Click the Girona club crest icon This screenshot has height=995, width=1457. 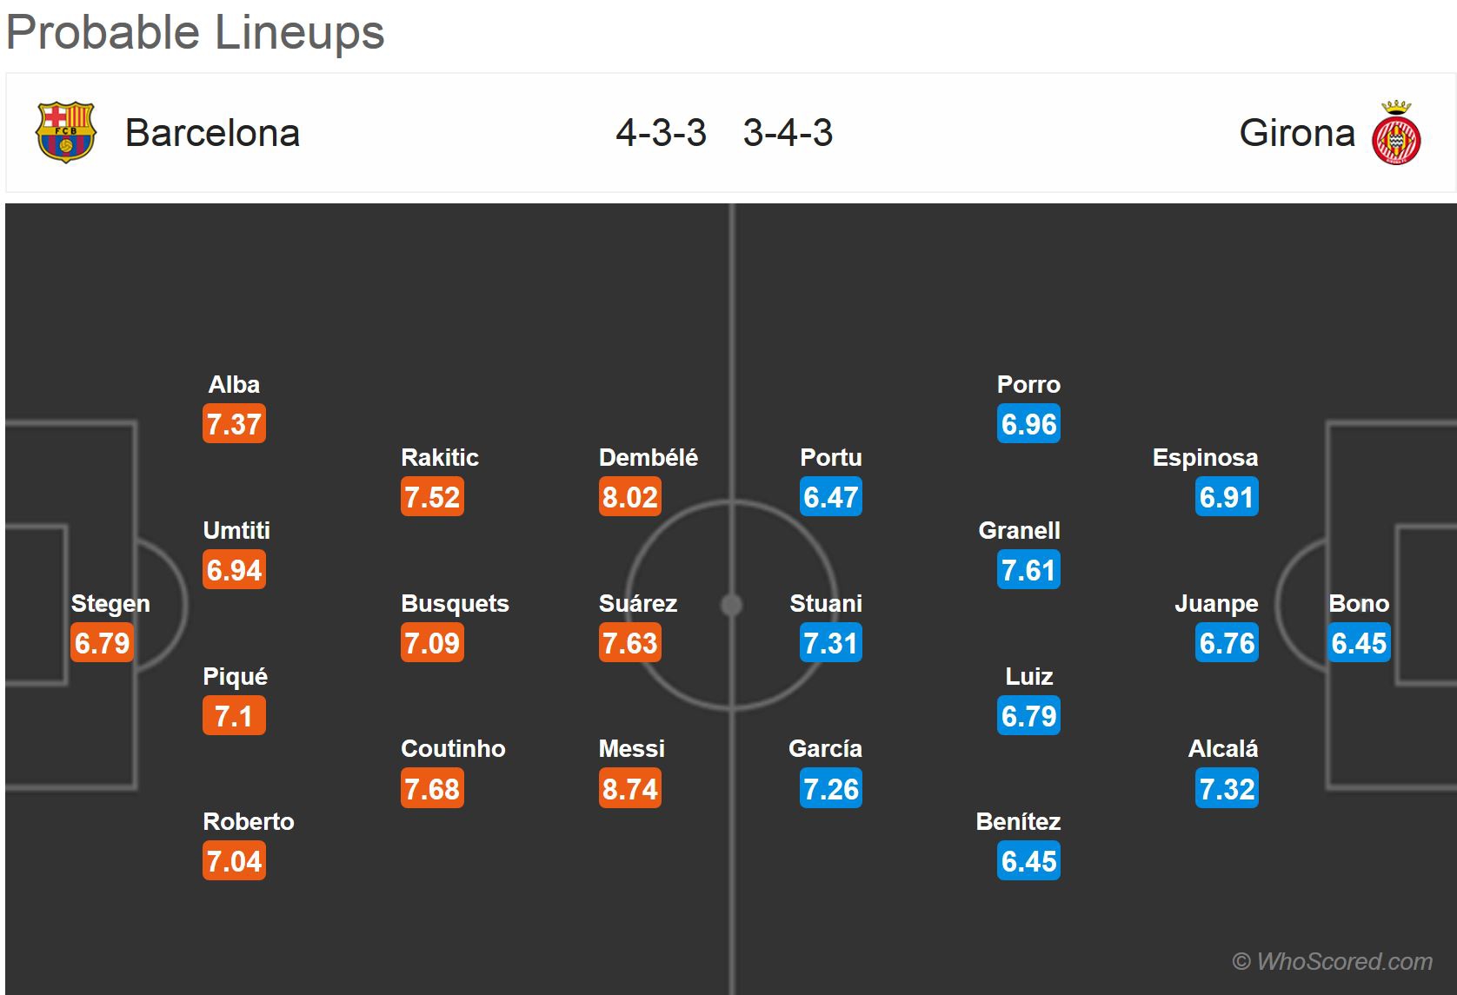tap(1396, 133)
